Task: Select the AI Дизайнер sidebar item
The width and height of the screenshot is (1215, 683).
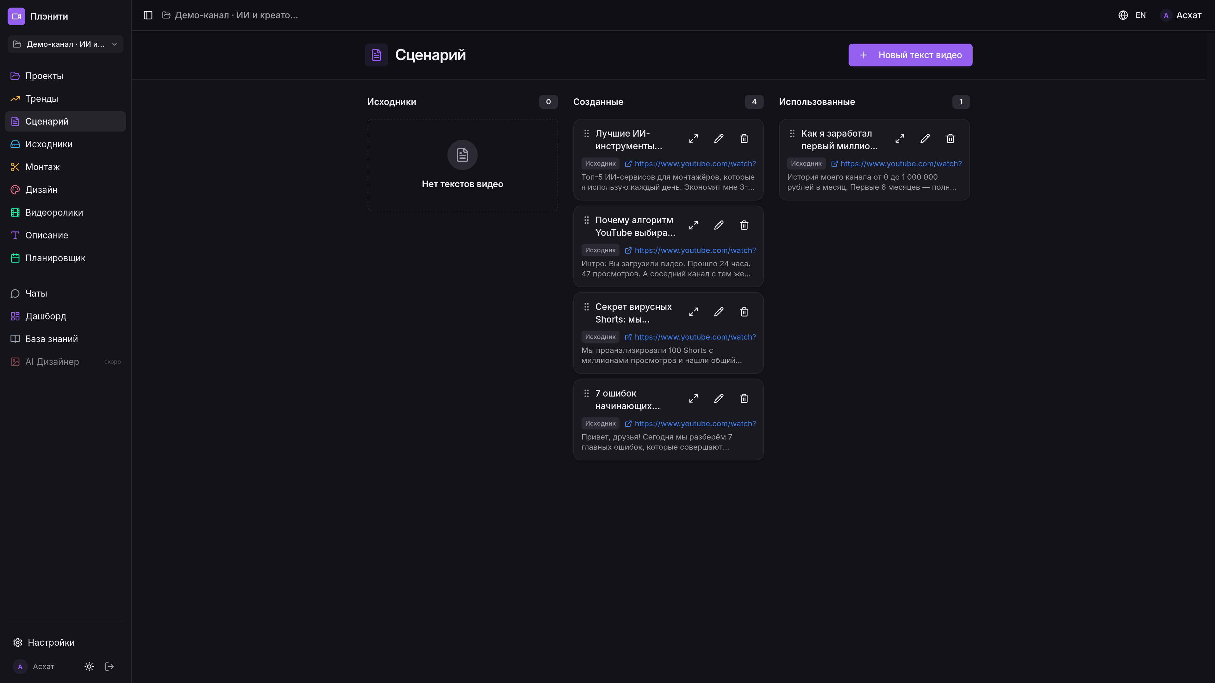Action: click(x=65, y=362)
